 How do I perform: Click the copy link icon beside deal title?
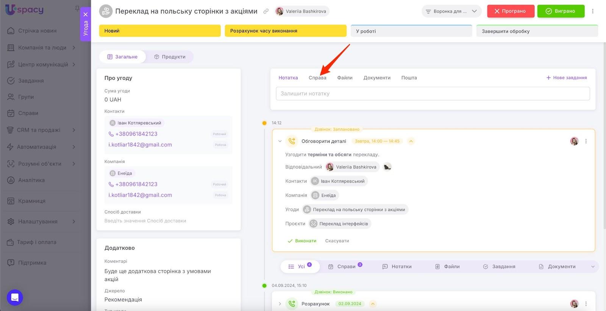pyautogui.click(x=266, y=11)
